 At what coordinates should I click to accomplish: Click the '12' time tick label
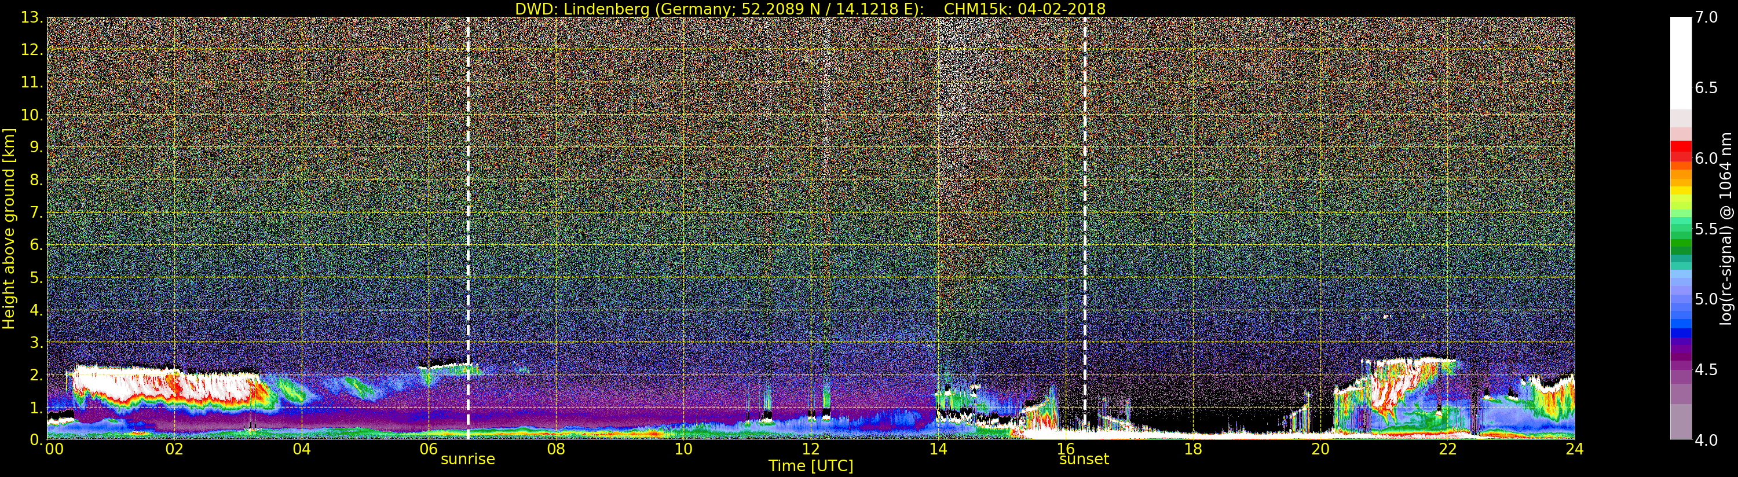click(811, 449)
